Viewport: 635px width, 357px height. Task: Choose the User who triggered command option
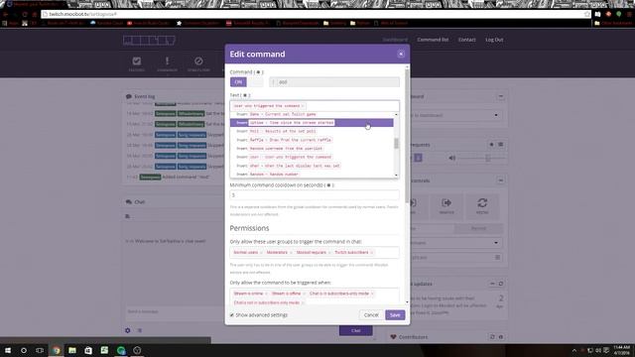pos(312,157)
